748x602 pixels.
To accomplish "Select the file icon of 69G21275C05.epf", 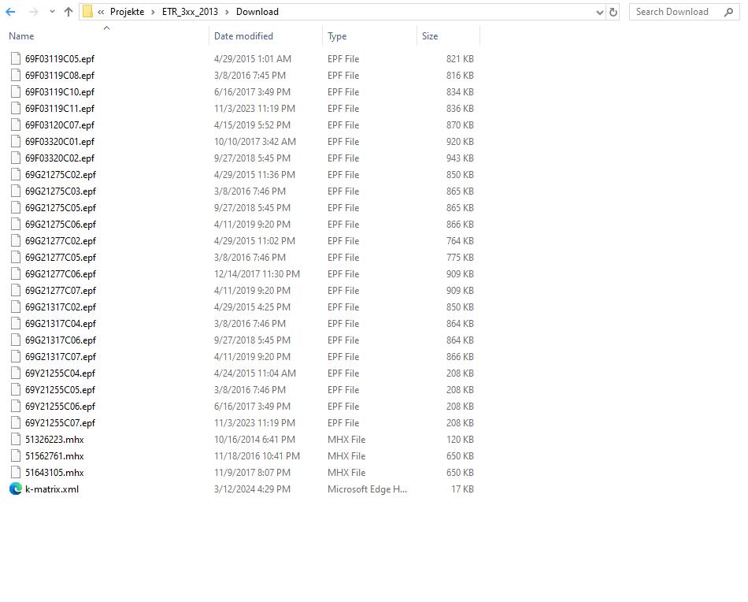I will 16,208.
